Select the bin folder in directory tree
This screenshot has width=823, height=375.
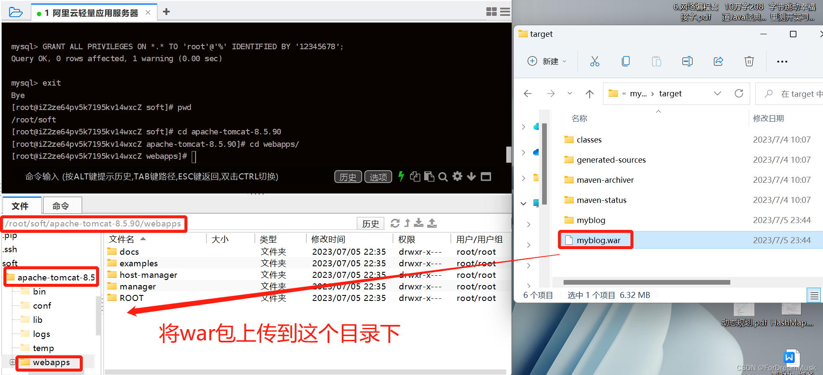click(39, 292)
